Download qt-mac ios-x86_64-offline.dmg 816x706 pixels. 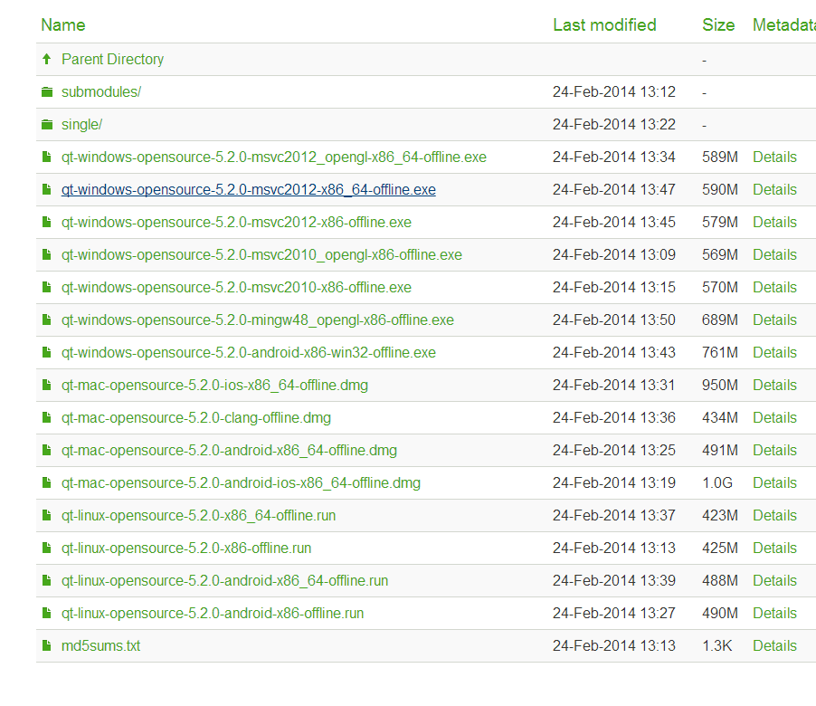tap(214, 386)
